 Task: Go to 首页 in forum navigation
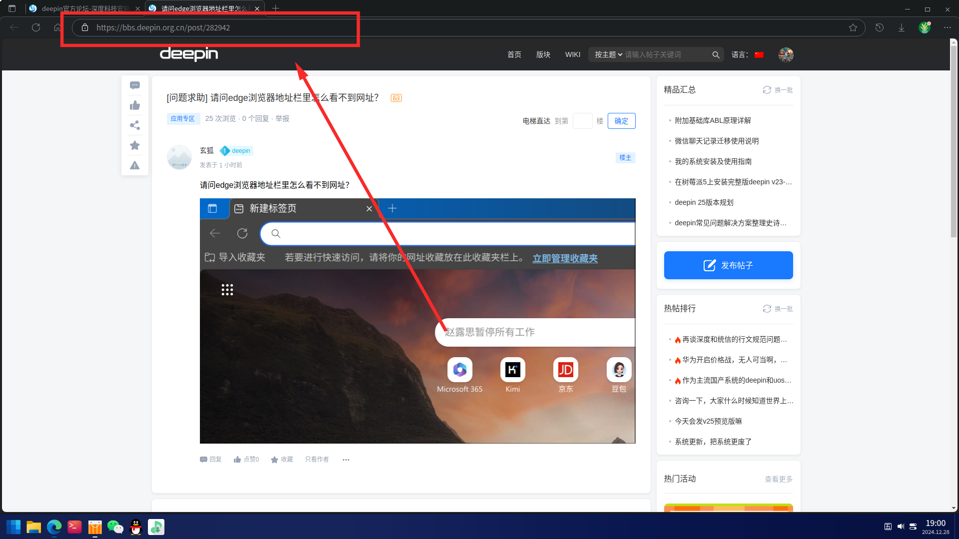514,55
